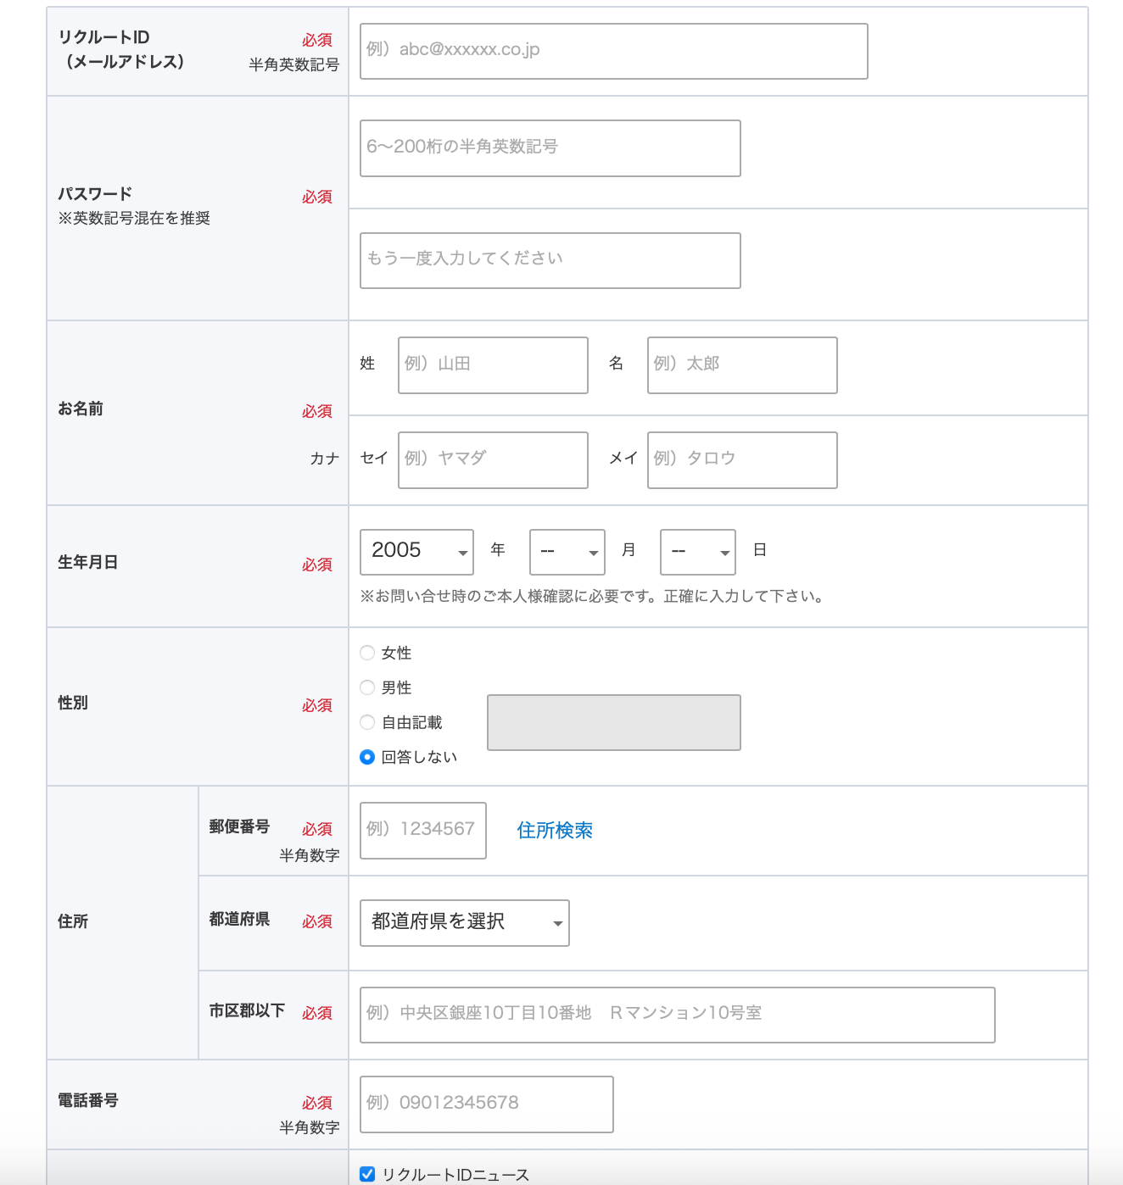
Task: Select the 女性 radio button
Action: coord(367,653)
